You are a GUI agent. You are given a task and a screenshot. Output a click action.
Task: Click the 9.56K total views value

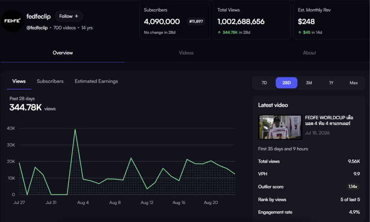click(x=354, y=161)
